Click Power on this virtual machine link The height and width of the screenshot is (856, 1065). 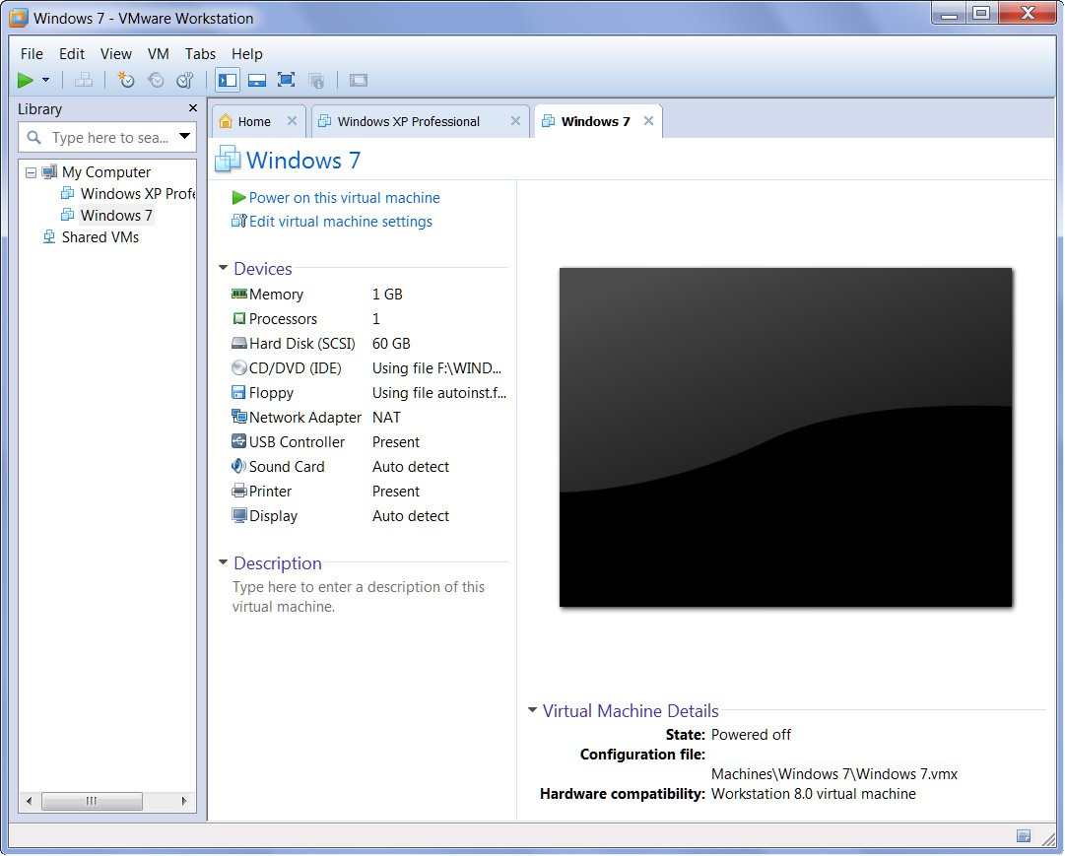coord(345,198)
